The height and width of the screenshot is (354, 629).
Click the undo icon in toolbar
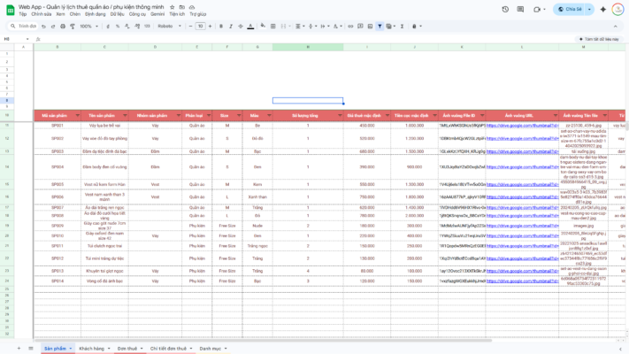(43, 27)
